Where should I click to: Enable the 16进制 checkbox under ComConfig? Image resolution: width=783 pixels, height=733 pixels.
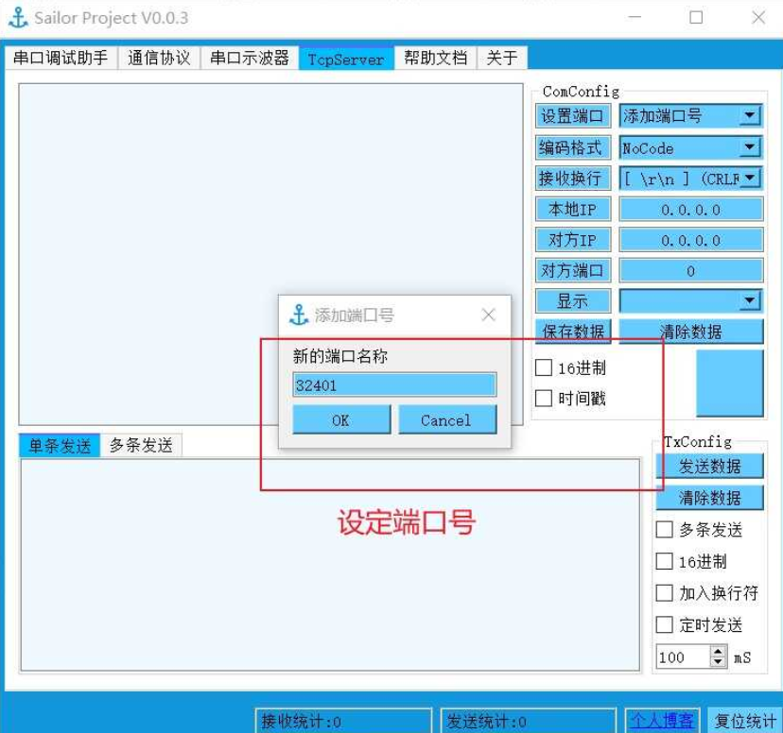click(x=544, y=368)
